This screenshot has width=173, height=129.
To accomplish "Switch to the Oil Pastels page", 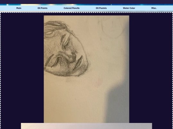I will pos(101,8).
